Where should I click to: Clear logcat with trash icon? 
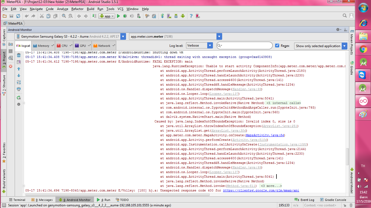[x=19, y=56]
